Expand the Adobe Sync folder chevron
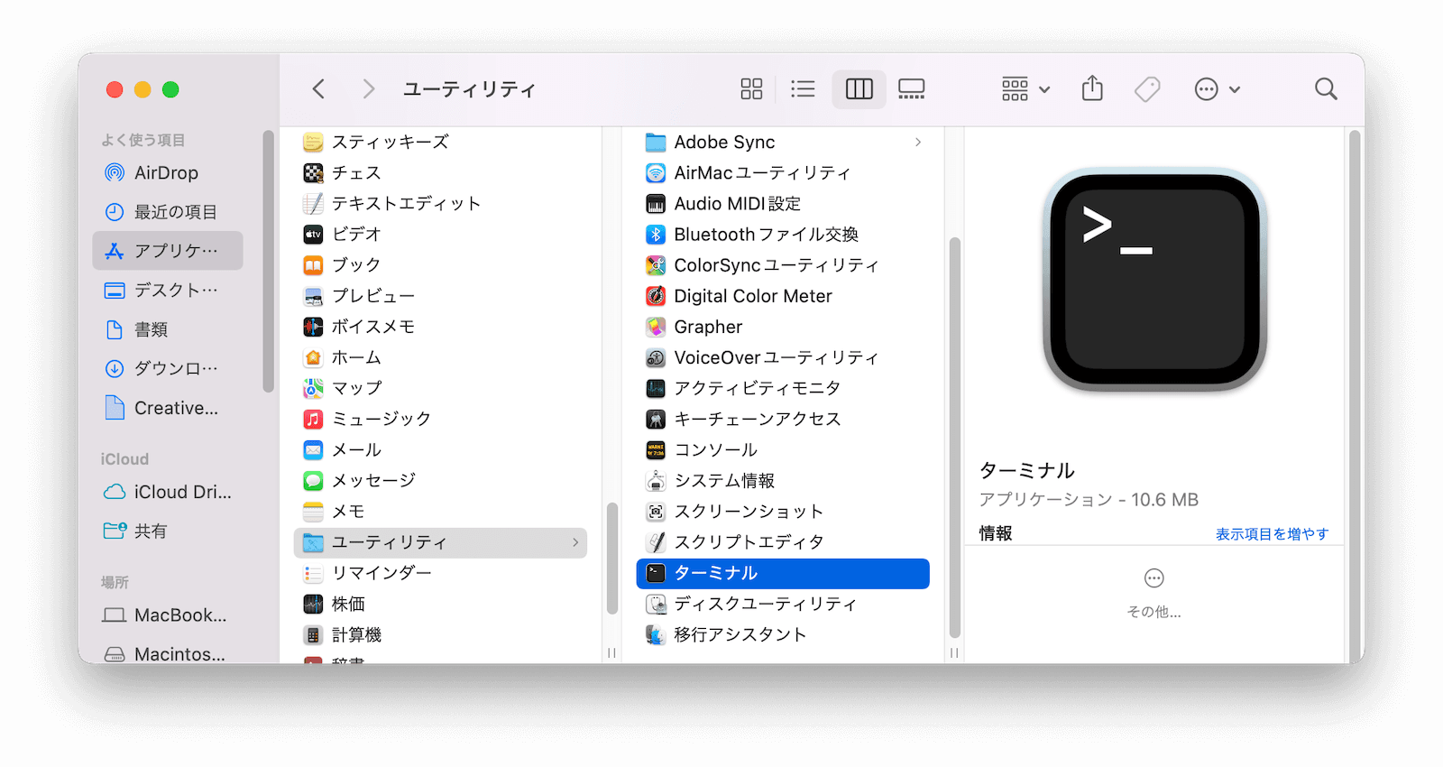 pyautogui.click(x=918, y=142)
